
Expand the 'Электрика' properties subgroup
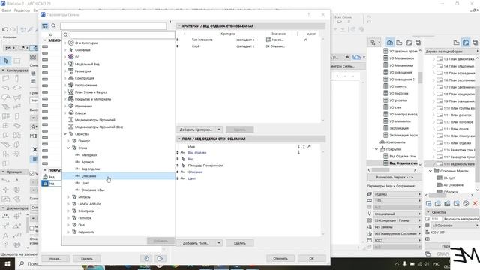(x=68, y=211)
